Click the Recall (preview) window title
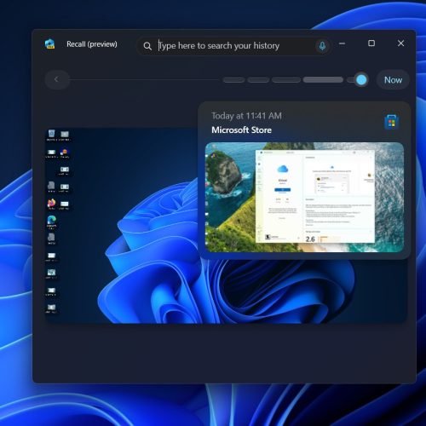 click(x=92, y=44)
